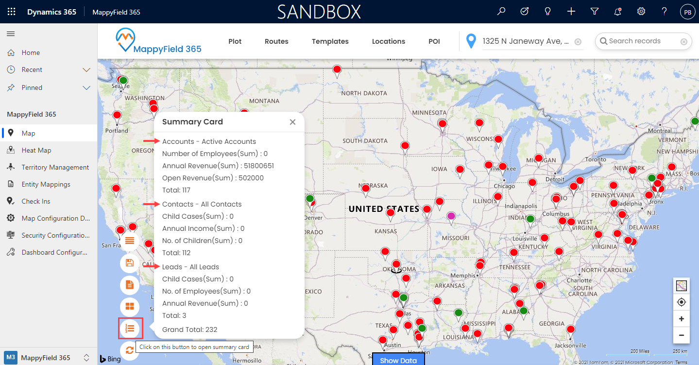699x365 pixels.
Task: Collapse the site navigation hamburger menu
Action: coord(11,34)
